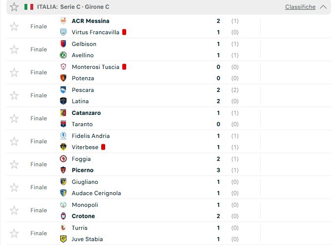Click Catanzaro's final score of 1
The height and width of the screenshot is (245, 335).
point(218,113)
